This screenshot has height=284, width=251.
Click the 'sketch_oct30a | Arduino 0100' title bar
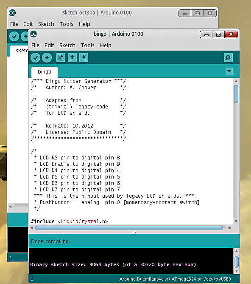97,13
